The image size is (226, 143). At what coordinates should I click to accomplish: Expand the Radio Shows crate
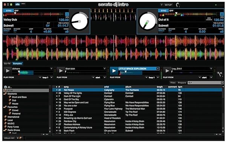[x=4, y=130]
